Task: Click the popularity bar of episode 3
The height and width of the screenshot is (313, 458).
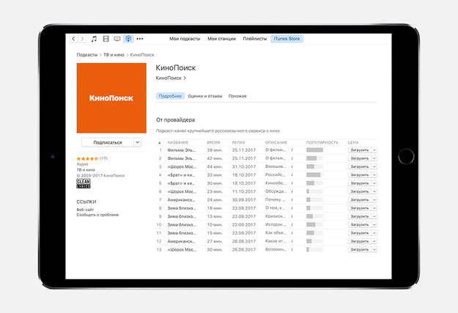Action: [x=314, y=166]
